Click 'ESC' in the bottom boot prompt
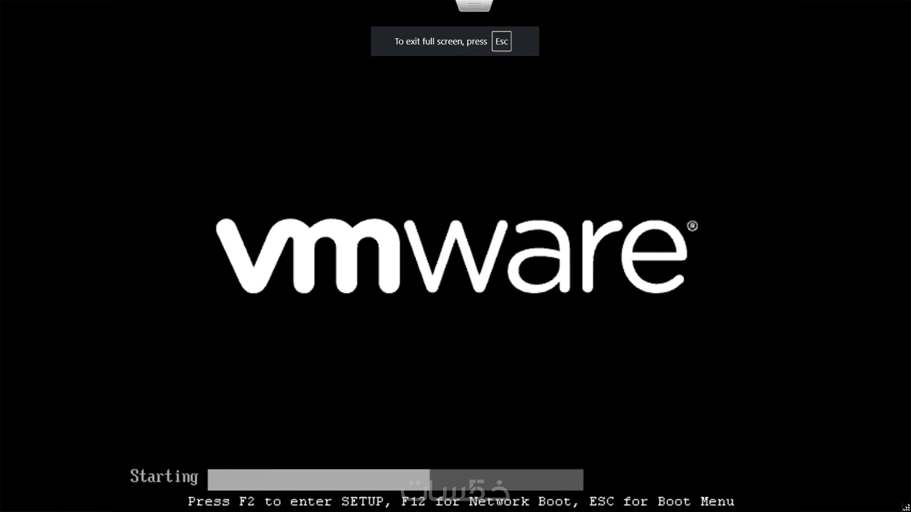The image size is (911, 512). [x=602, y=502]
